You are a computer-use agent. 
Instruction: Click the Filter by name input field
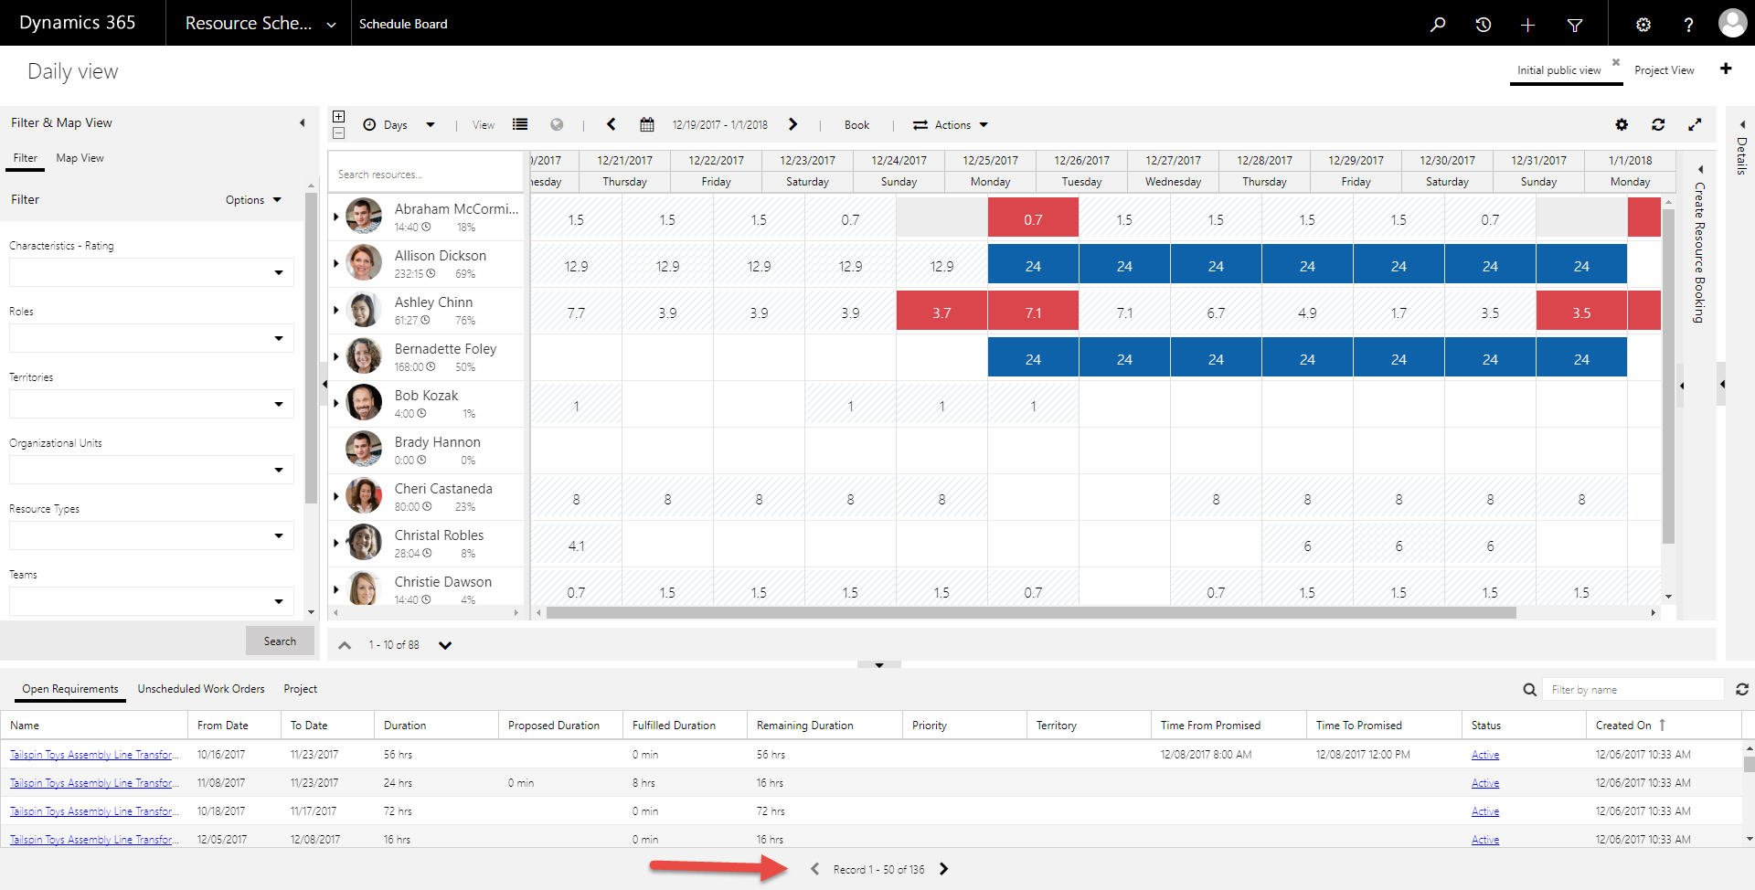tap(1634, 688)
